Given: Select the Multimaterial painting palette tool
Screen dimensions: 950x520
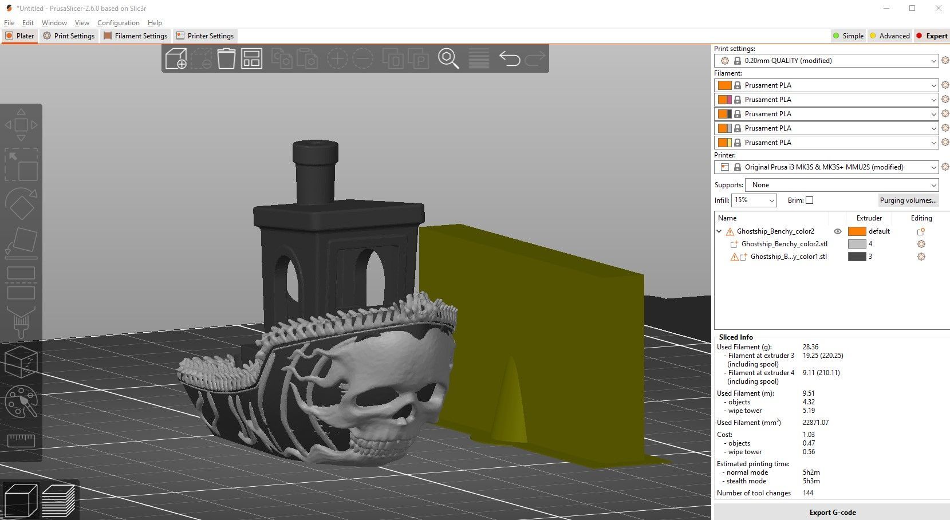Looking at the screenshot, I should [x=21, y=401].
